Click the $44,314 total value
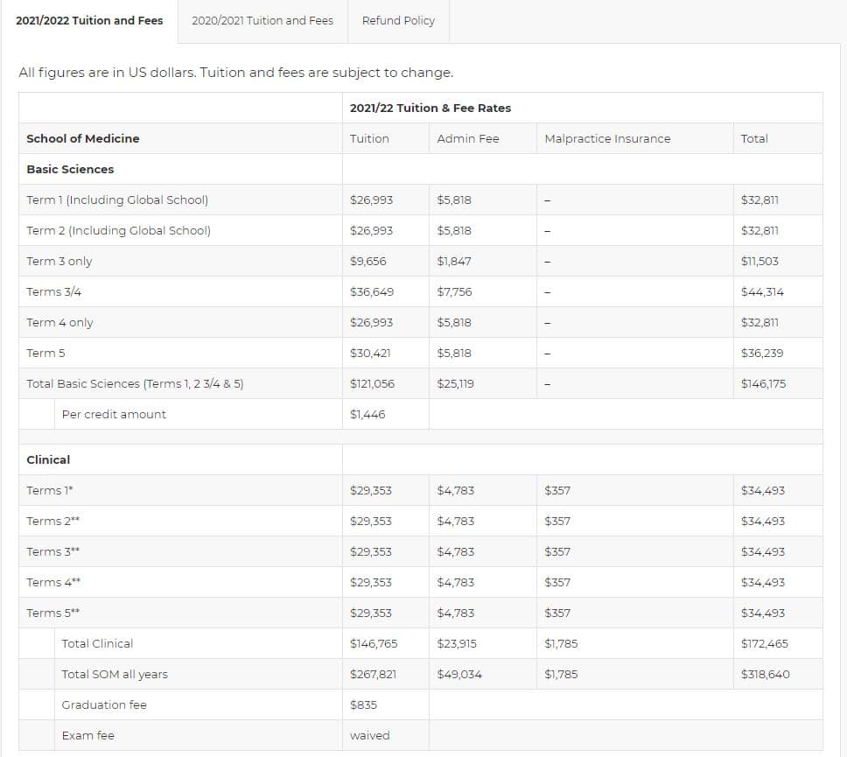The image size is (847, 757). (762, 291)
